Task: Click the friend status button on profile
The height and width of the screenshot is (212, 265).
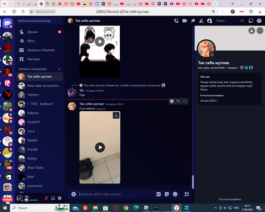Action: (252, 31)
